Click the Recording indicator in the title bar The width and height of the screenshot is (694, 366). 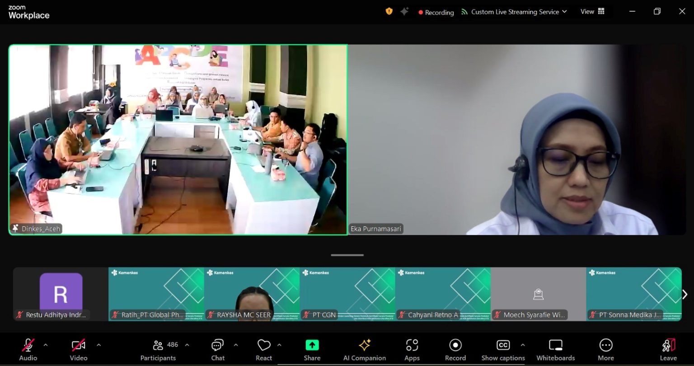click(435, 12)
